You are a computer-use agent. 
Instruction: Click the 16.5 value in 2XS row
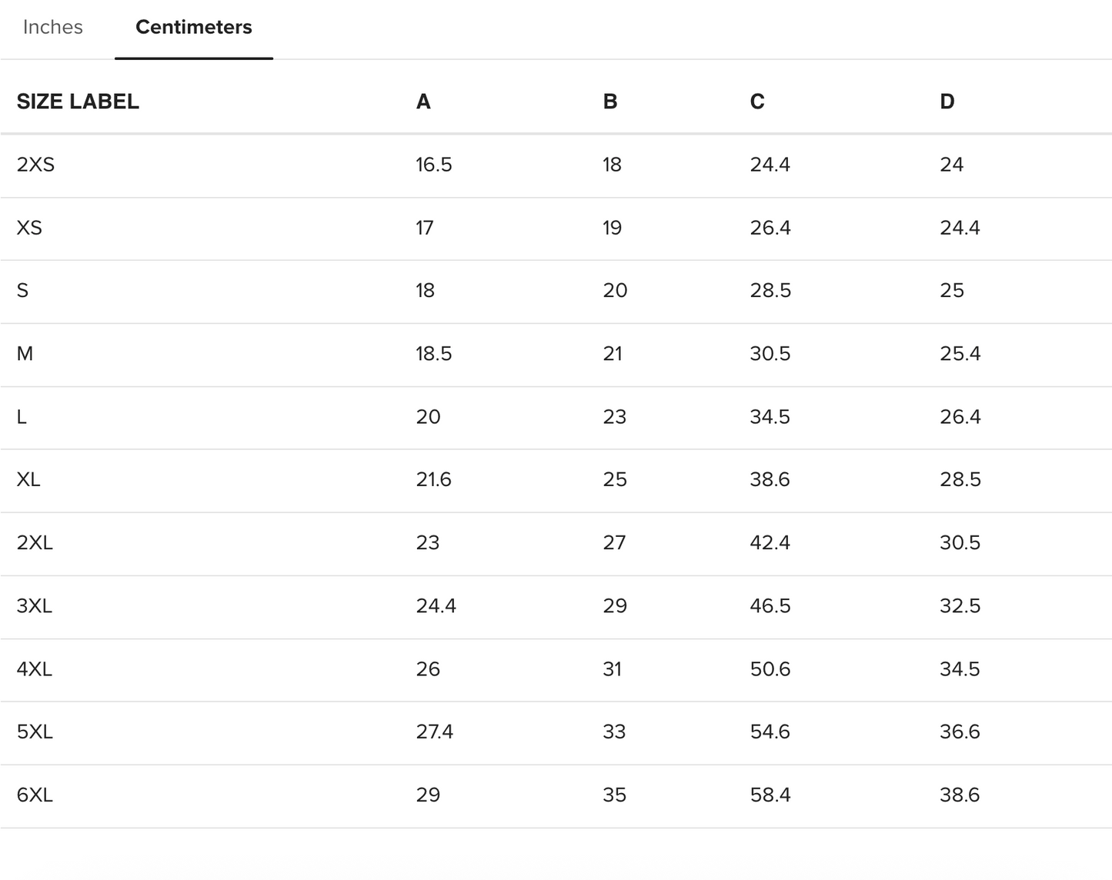pyautogui.click(x=434, y=165)
